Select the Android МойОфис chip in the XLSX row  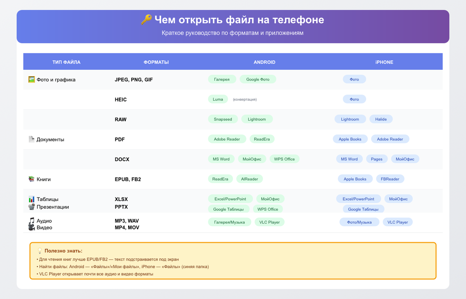[x=270, y=199]
